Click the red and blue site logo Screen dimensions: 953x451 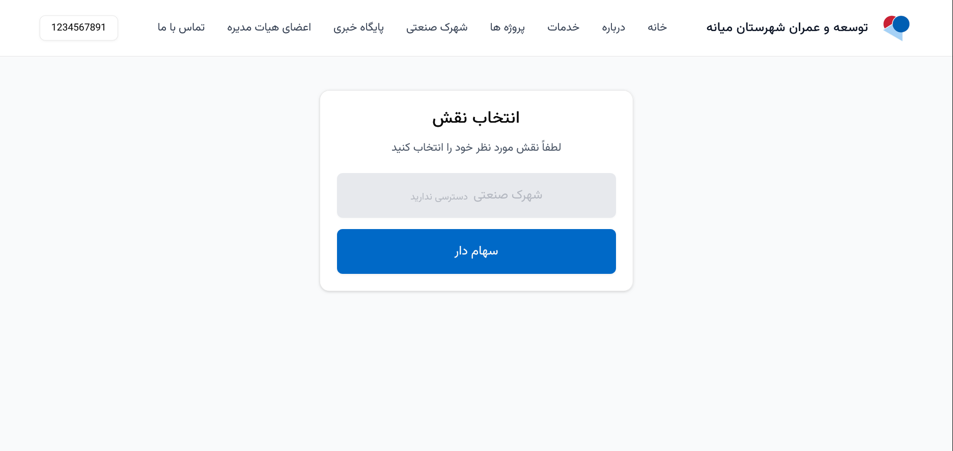(x=896, y=28)
